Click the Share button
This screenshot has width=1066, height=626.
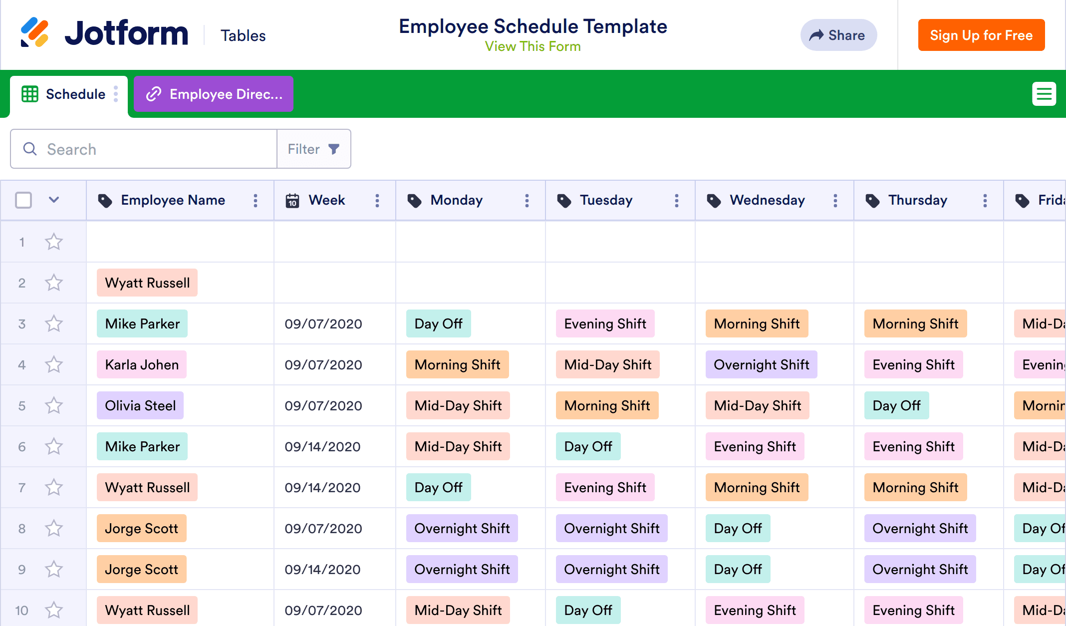coord(838,35)
